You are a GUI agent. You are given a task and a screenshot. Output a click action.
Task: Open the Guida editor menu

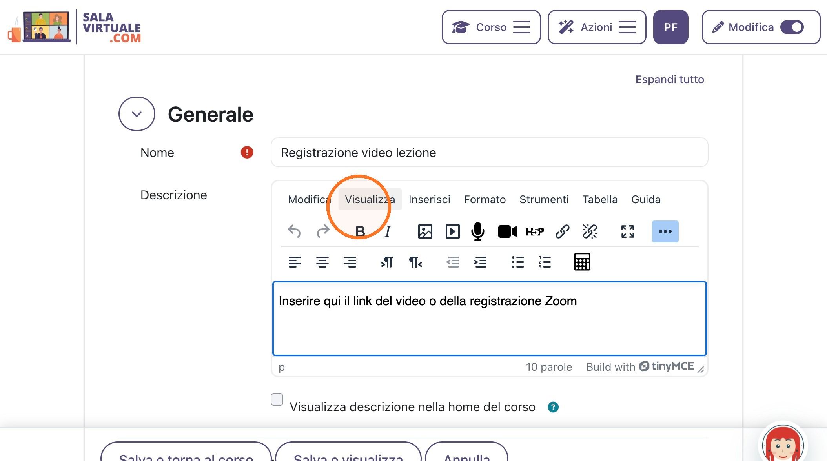pos(646,199)
